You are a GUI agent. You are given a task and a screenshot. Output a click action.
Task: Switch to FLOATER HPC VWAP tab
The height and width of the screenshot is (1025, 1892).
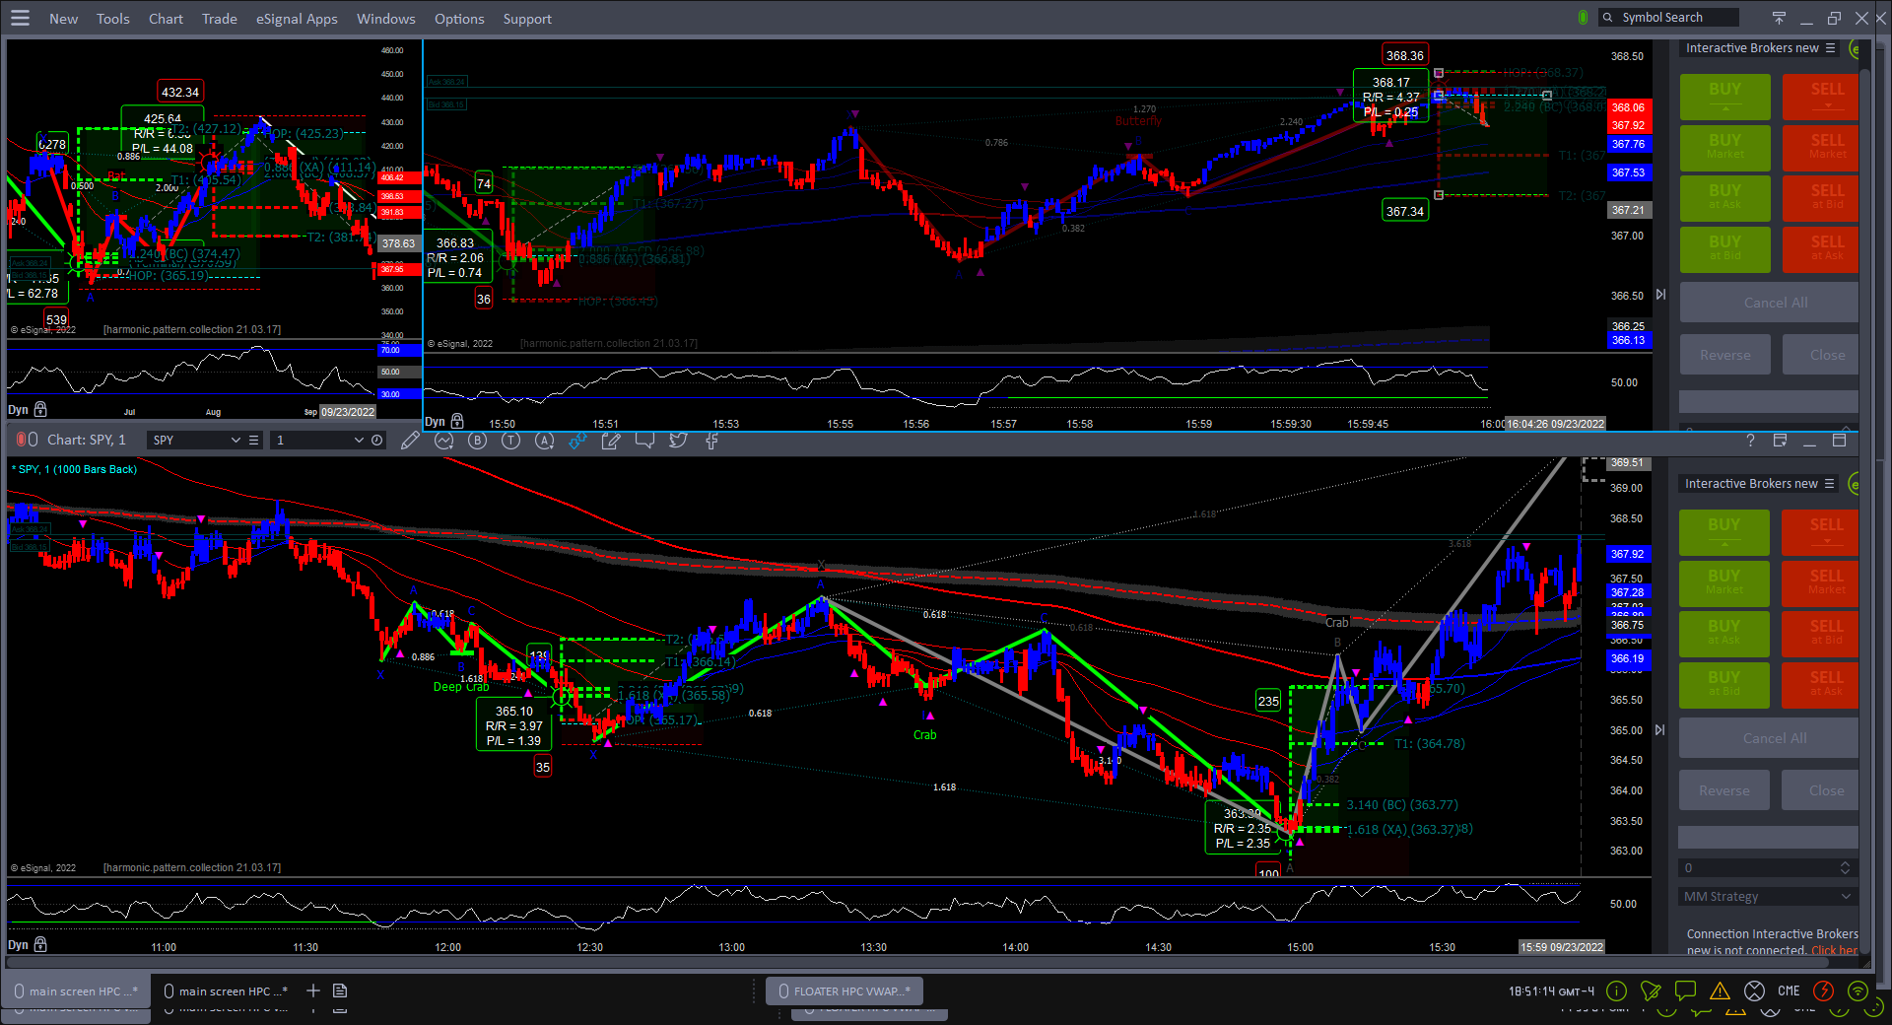tap(845, 991)
